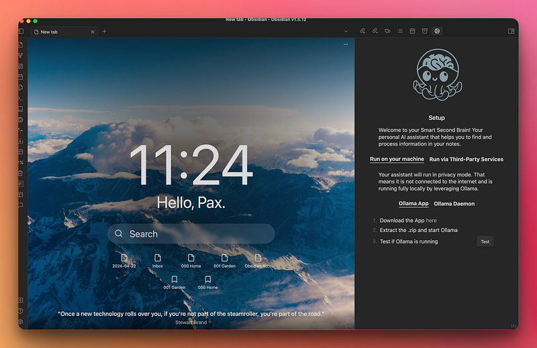Open command palette terminal-prompt icon
537x348 pixels.
[x=21, y=99]
